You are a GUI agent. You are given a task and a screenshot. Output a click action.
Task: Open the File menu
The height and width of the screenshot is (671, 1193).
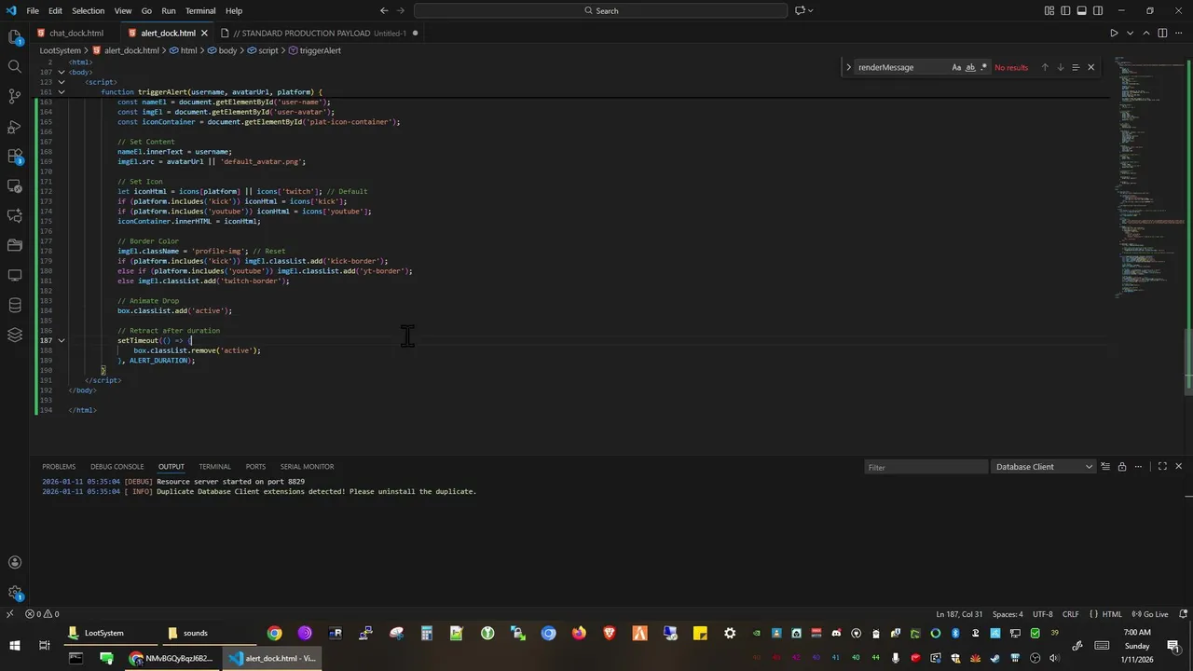point(33,10)
